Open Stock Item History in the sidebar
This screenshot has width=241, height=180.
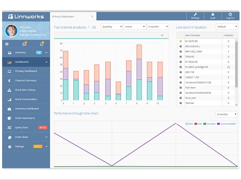[x=25, y=90]
